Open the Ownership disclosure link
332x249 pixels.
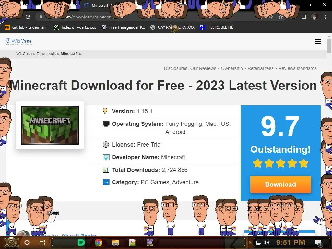(232, 68)
